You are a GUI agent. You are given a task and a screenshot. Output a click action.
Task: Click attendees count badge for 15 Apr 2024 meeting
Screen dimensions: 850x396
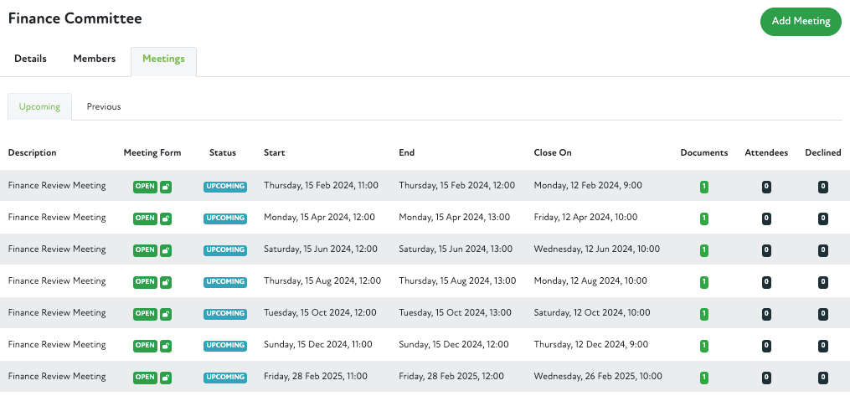click(766, 218)
